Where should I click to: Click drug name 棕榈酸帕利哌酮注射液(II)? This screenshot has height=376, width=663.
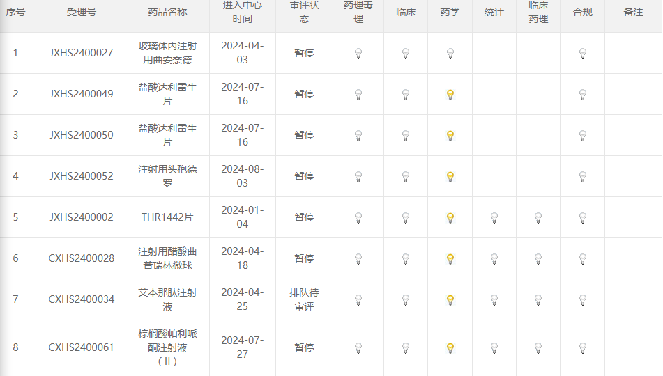pyautogui.click(x=167, y=347)
